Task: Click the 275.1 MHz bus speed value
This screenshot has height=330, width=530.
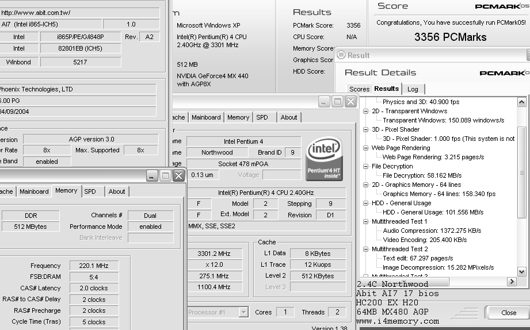Action: tap(214, 276)
